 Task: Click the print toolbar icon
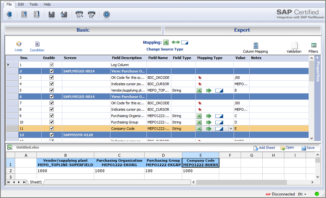[92, 15]
